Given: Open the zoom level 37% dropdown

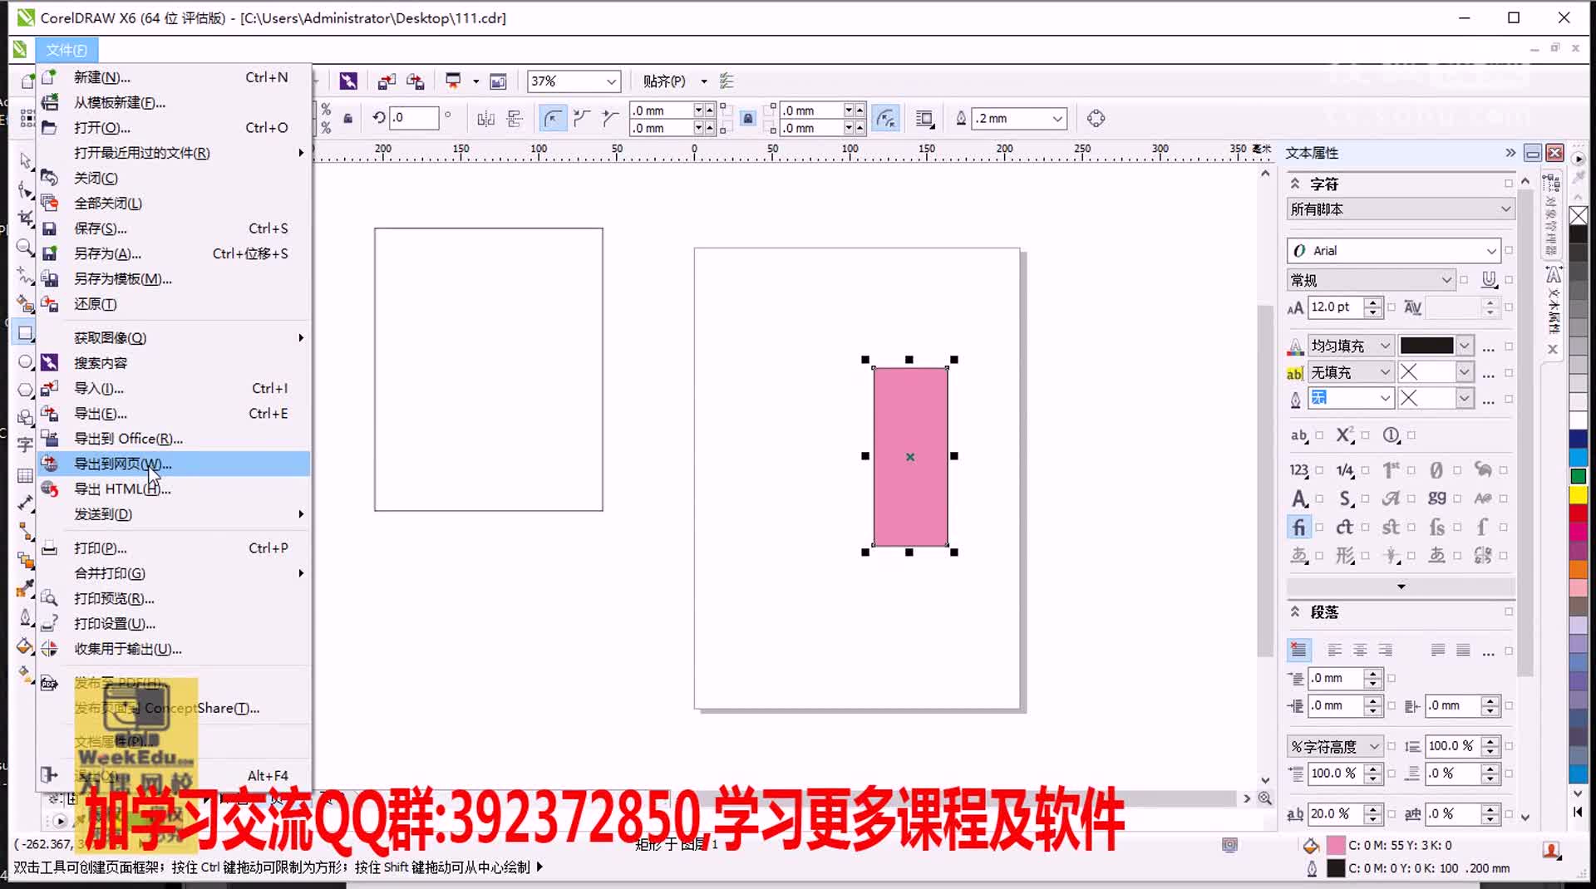Looking at the screenshot, I should 611,81.
